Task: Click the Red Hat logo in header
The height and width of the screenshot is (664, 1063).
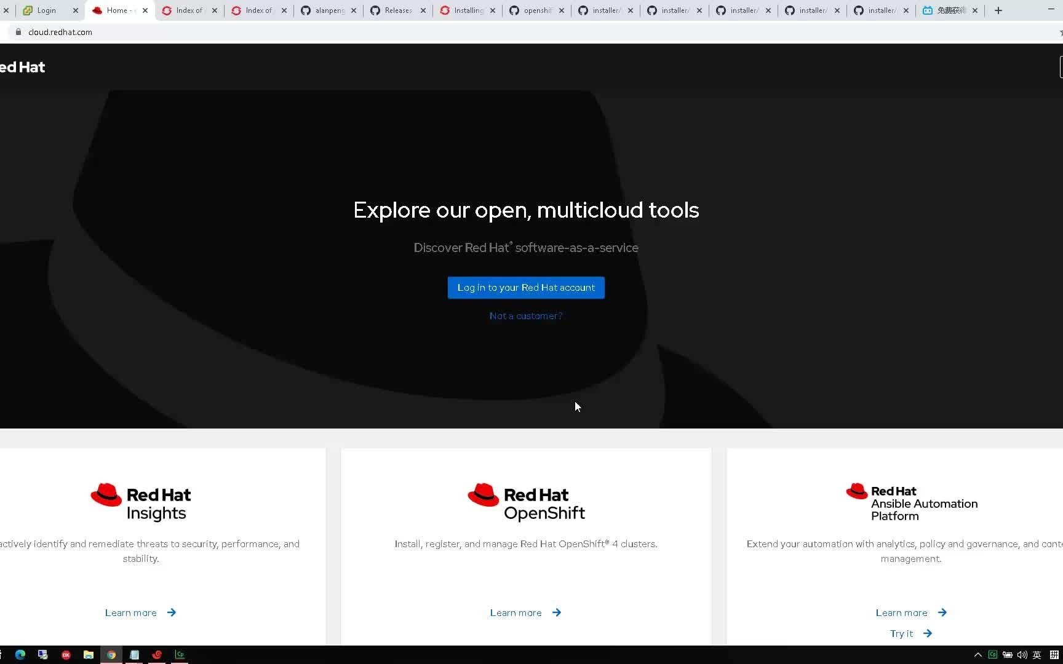Action: [22, 67]
